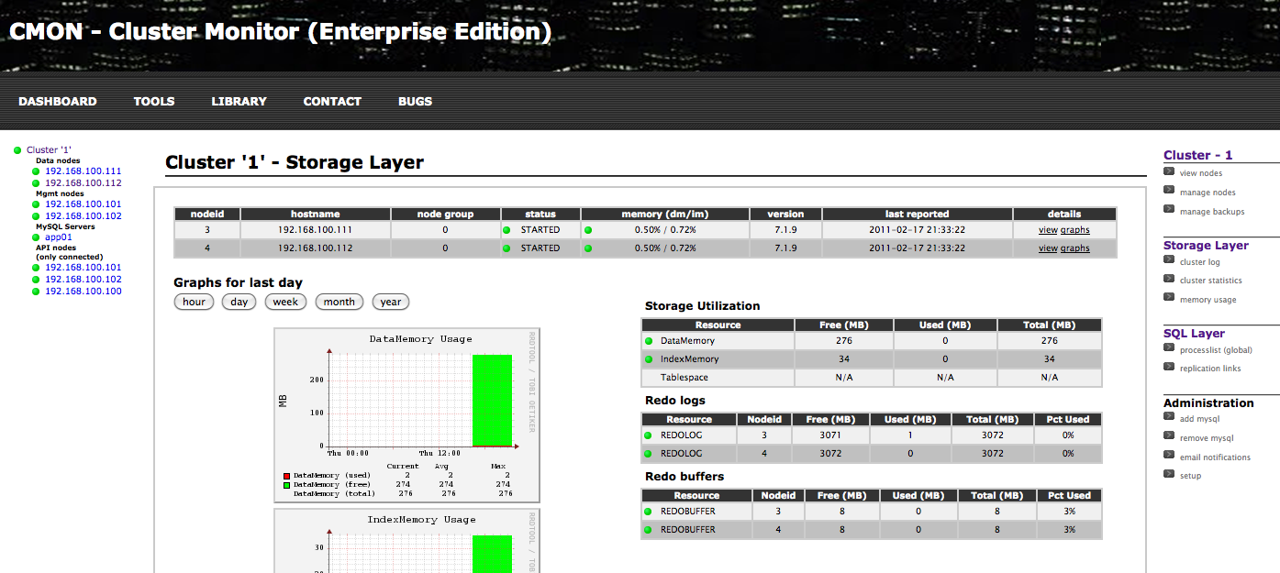This screenshot has width=1280, height=573.
Task: Open replication links page
Action: pyautogui.click(x=1210, y=369)
